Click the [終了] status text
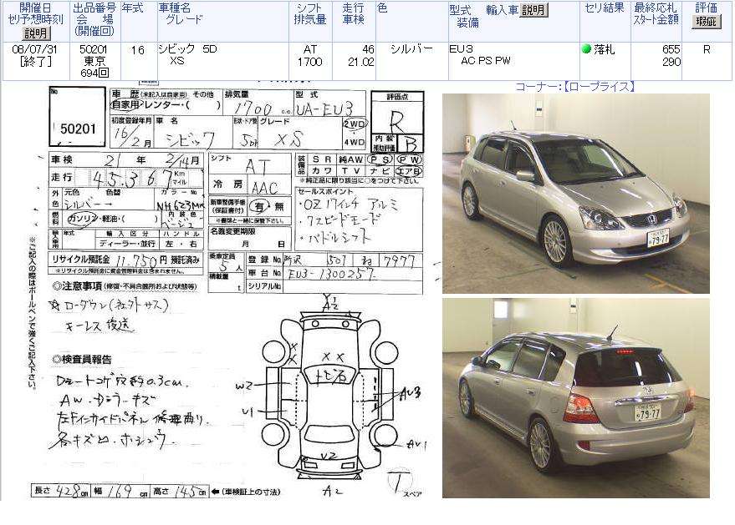The width and height of the screenshot is (735, 525). click(x=36, y=61)
